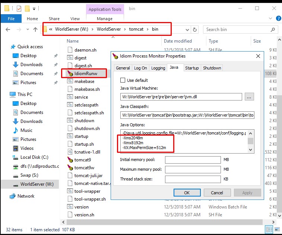
Task: Select the makebase batch file icon
Action: (x=70, y=81)
